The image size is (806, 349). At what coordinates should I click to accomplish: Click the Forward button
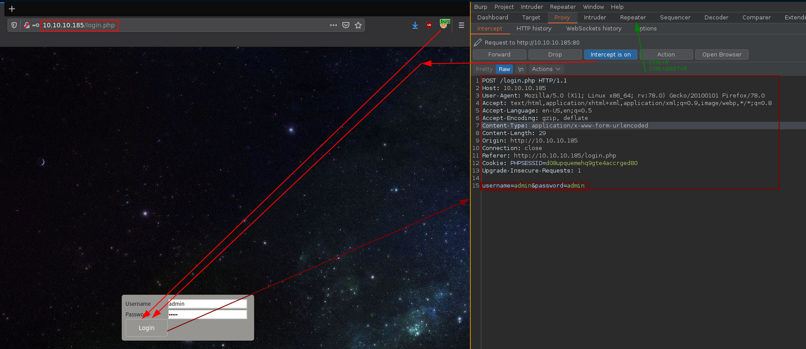point(499,54)
